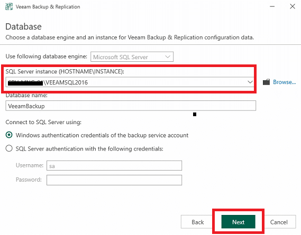The image size is (301, 235).
Task: Select SQL Server authentication radio button
Action: coord(9,148)
